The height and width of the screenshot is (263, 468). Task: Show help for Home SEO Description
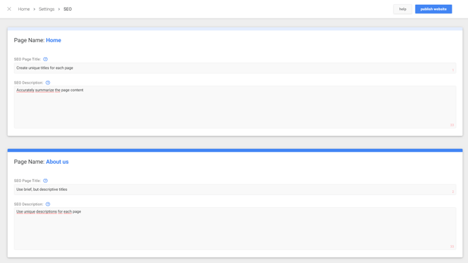click(x=48, y=83)
